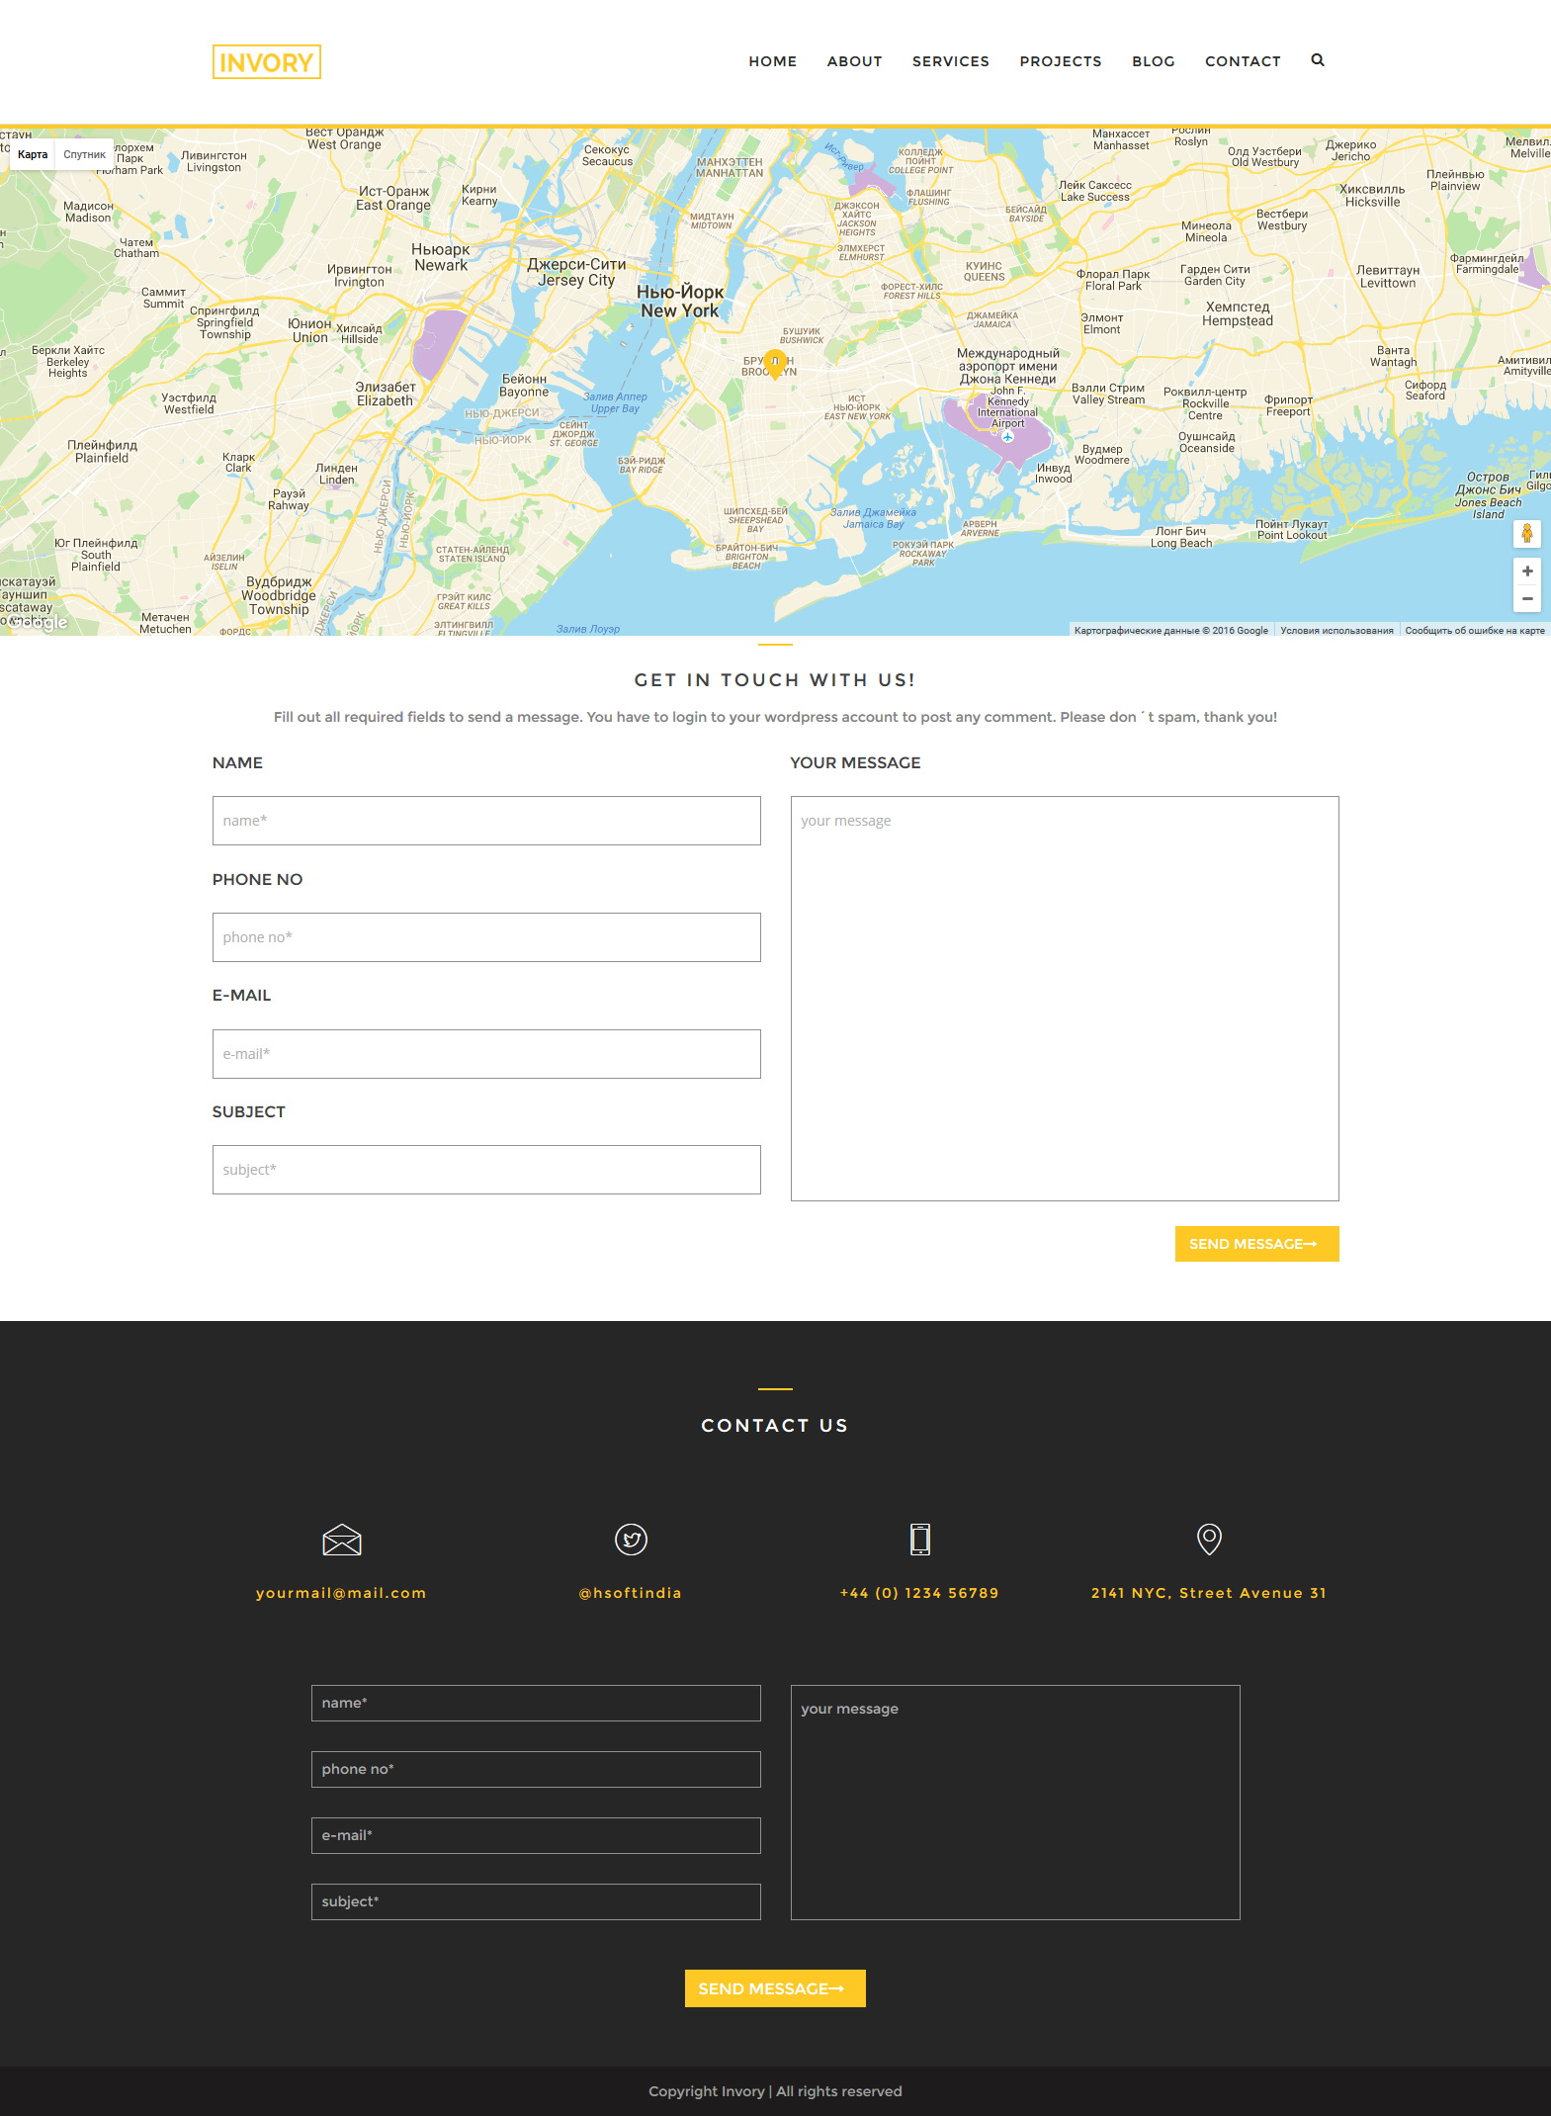Open map Условия использования link
The width and height of the screenshot is (1551, 2116).
coord(1336,630)
